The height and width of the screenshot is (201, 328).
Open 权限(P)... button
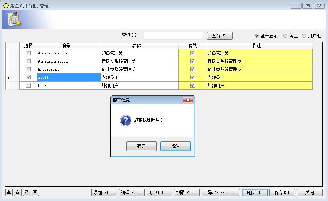[x=187, y=193]
